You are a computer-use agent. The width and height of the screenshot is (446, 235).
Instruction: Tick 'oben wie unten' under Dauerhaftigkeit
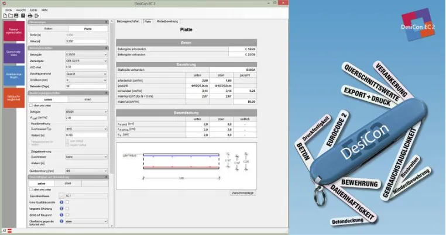point(31,189)
